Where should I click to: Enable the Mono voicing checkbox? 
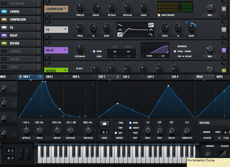[x=201, y=132]
